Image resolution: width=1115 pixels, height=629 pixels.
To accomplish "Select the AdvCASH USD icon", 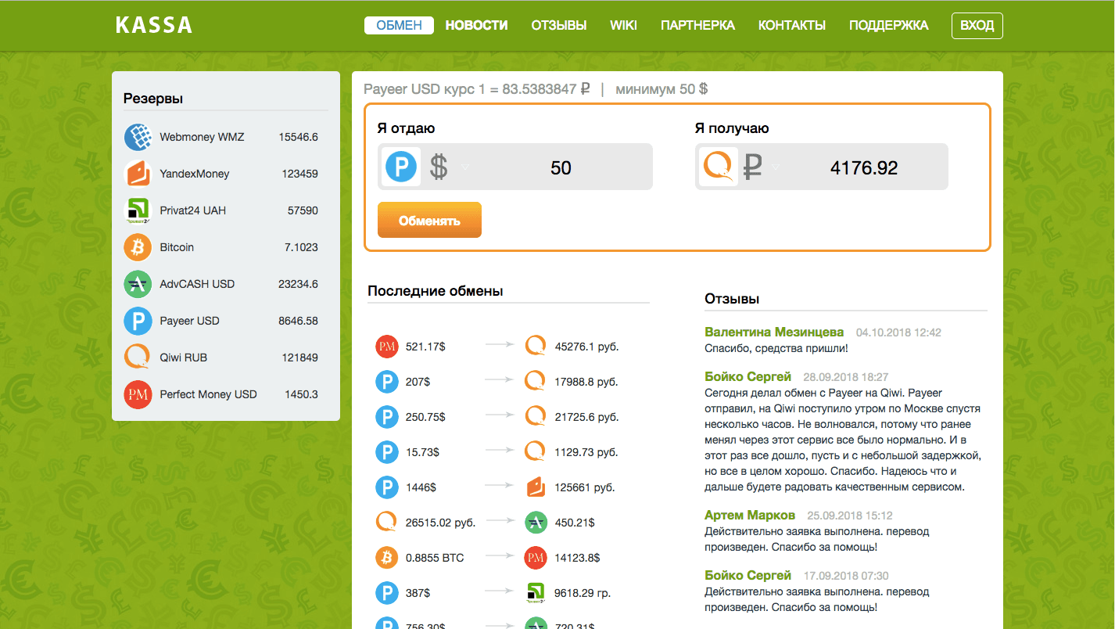I will 138,284.
